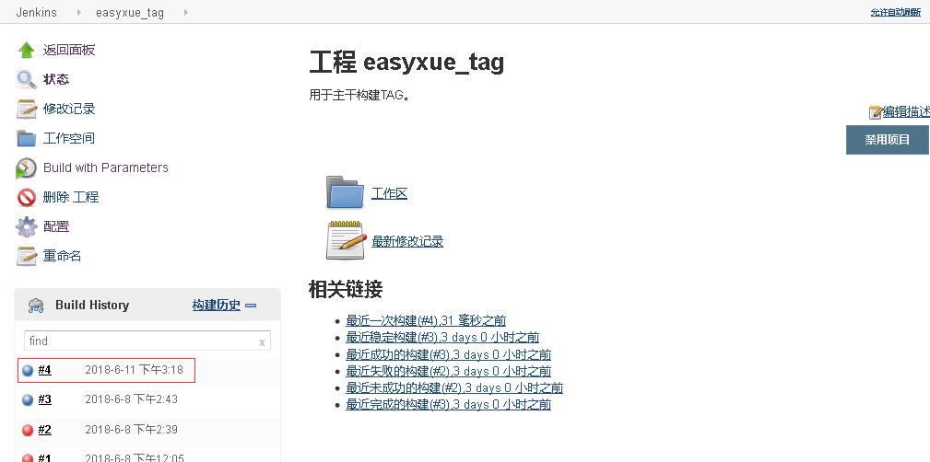Open the dropdown arrow after Jenkins breadcrumb
This screenshot has width=930, height=462.
(79, 12)
